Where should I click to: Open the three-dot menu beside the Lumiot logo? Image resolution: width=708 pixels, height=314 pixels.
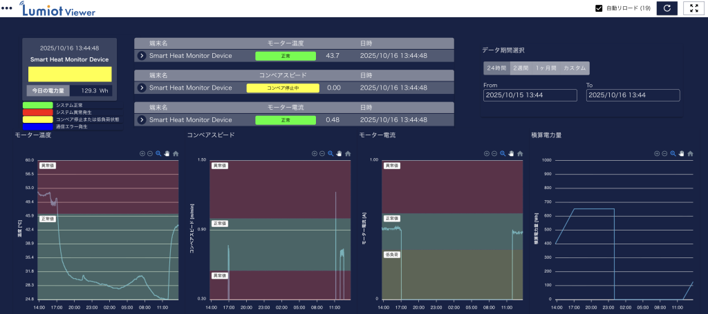[7, 8]
